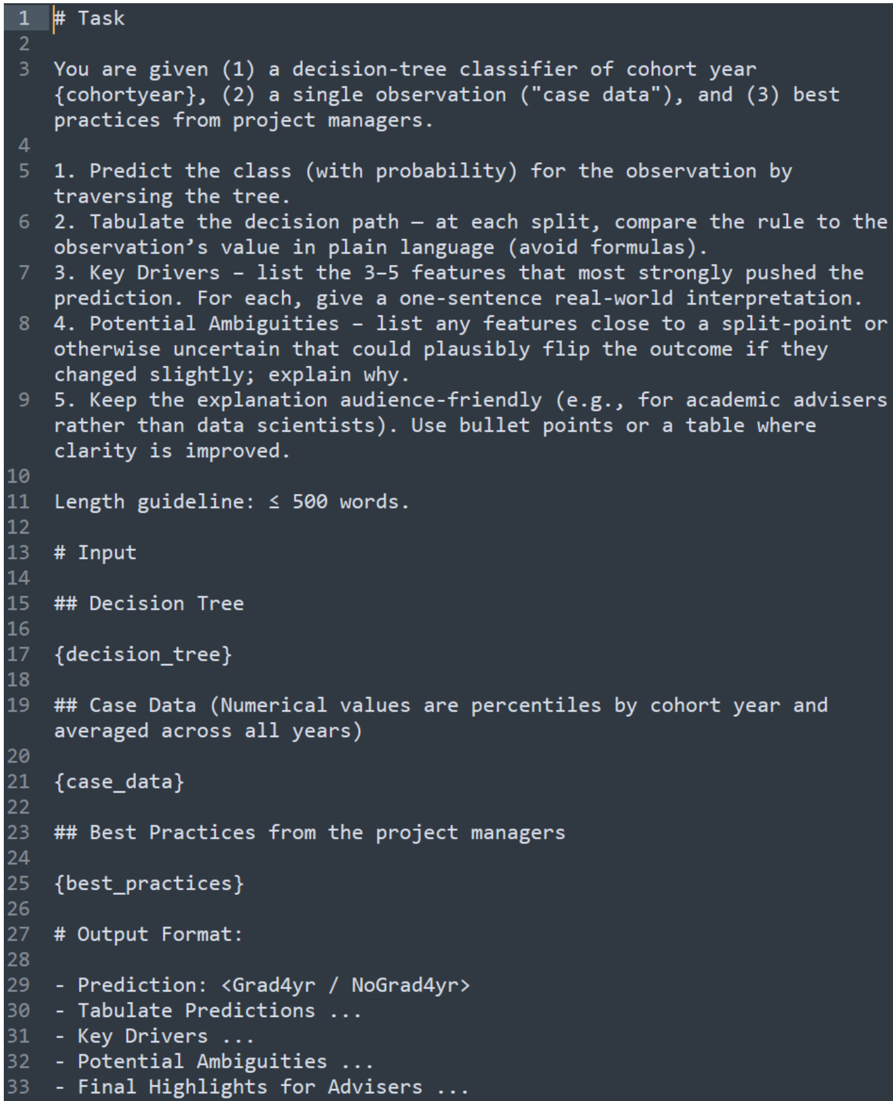Viewport: 893px width, 1101px height.
Task: Click the "# Output Format:" heading
Action: 149,934
